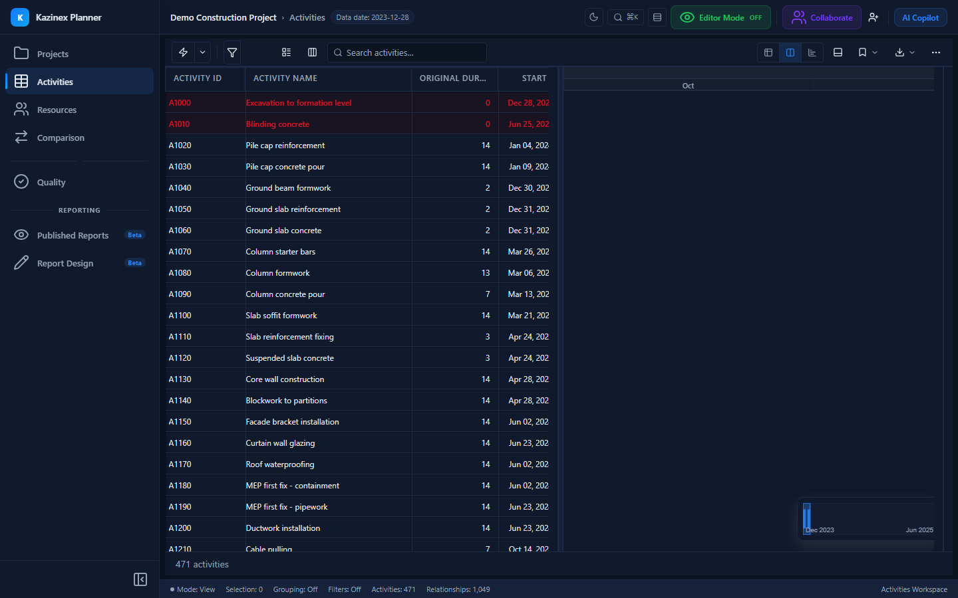958x598 pixels.
Task: Select activity A1000 ID cell
Action: [205, 103]
